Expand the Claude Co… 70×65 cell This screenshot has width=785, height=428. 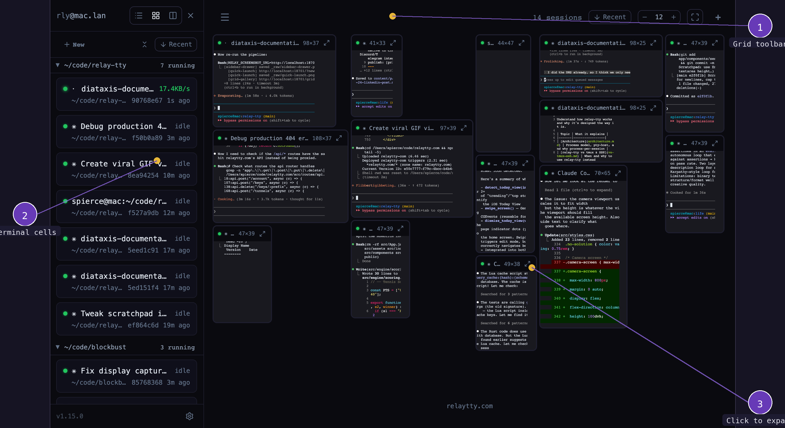[x=618, y=173]
